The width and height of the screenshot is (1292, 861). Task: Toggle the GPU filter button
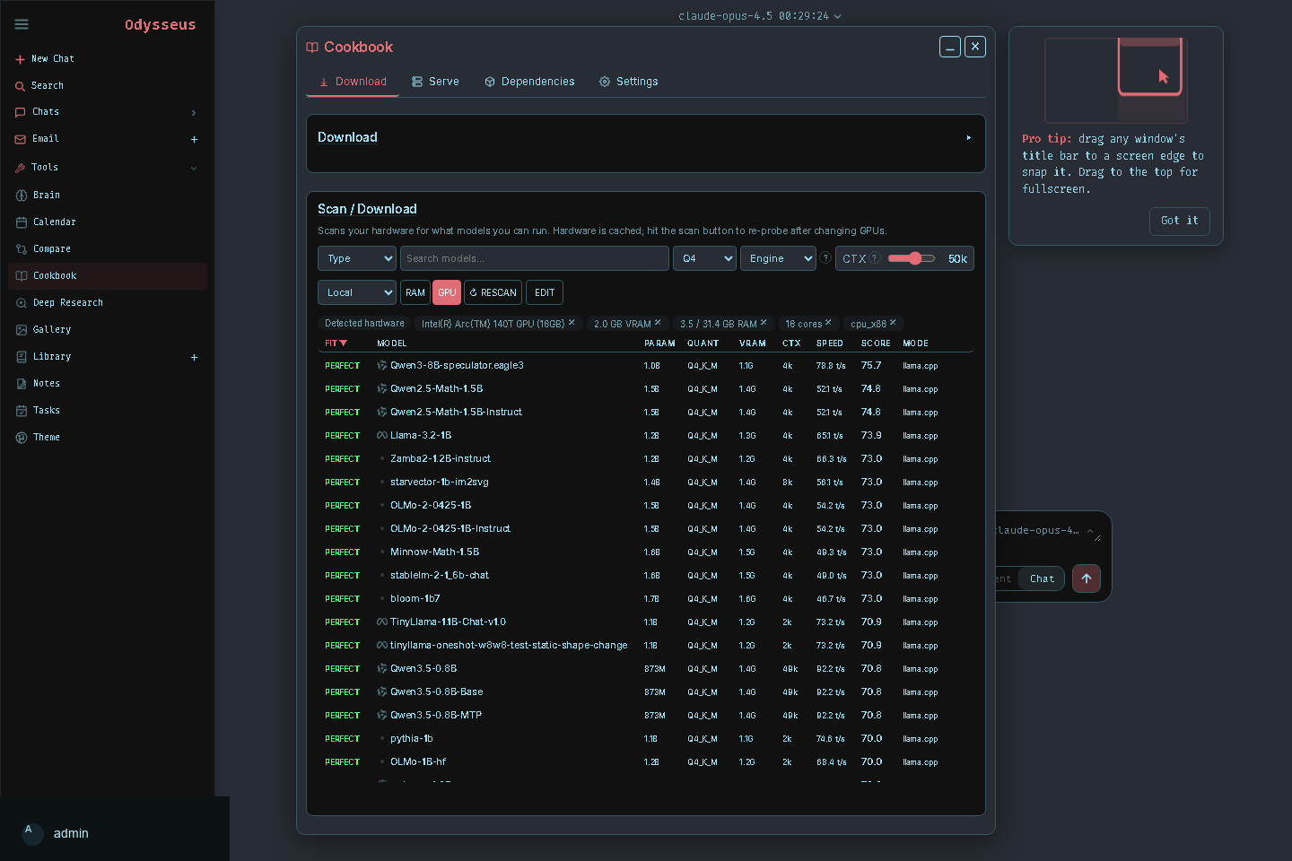pos(447,292)
